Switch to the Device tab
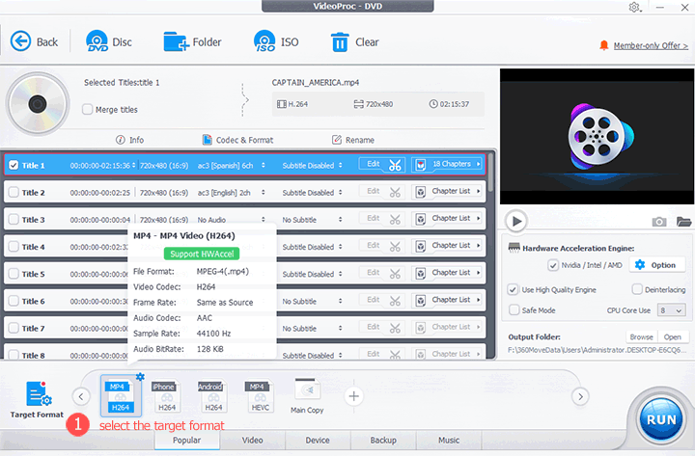The image size is (695, 456). pyautogui.click(x=317, y=440)
